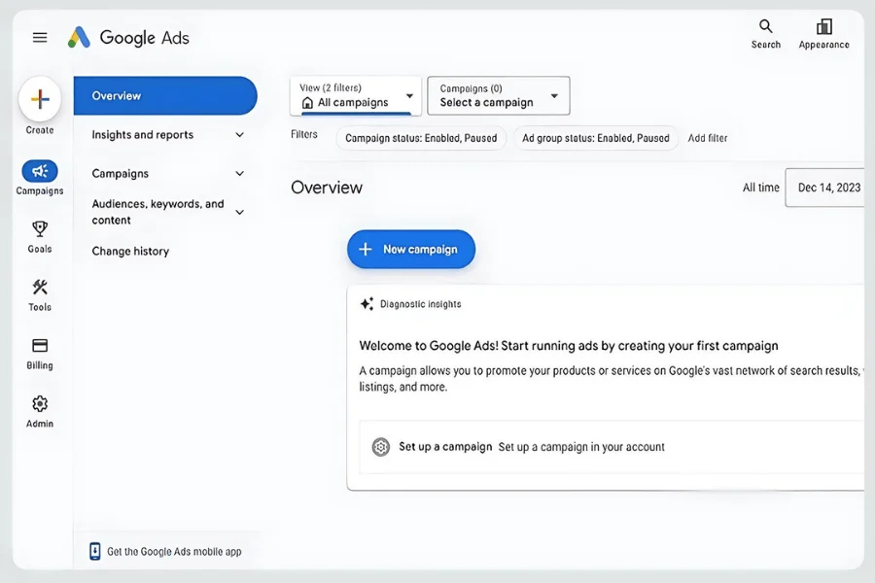Screen dimensions: 875x583
Task: Click the Search magnifier icon
Action: pos(766,26)
